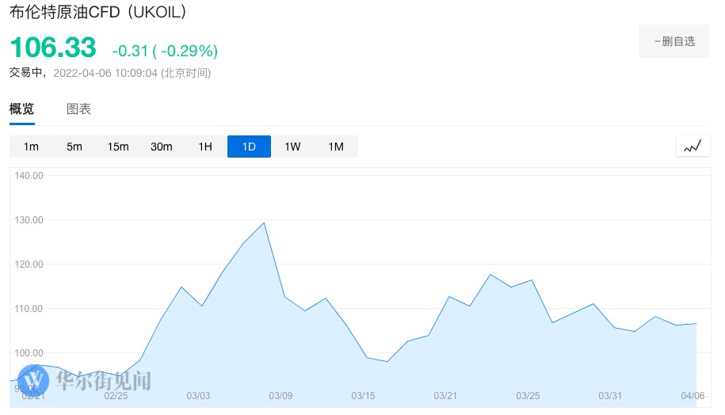Click the line chart type icon

point(692,147)
